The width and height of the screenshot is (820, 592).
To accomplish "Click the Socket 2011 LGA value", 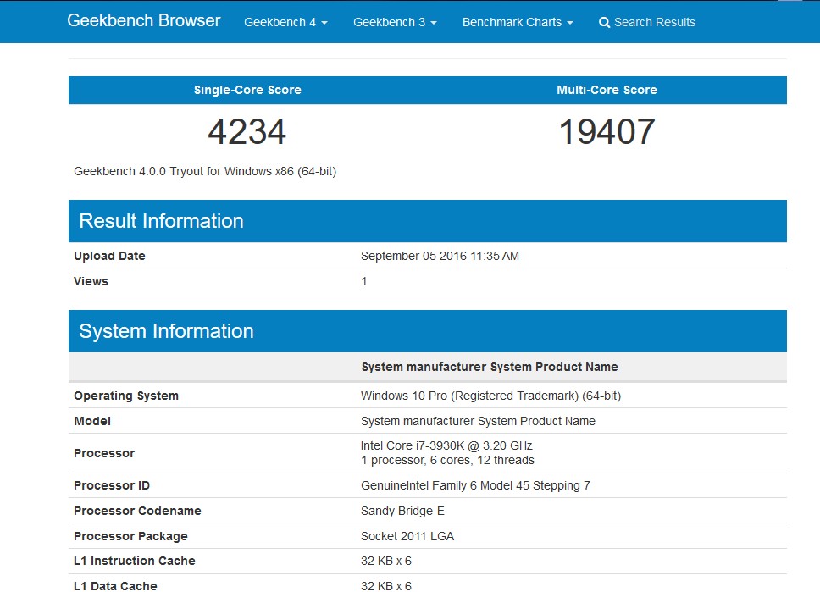I will [407, 537].
